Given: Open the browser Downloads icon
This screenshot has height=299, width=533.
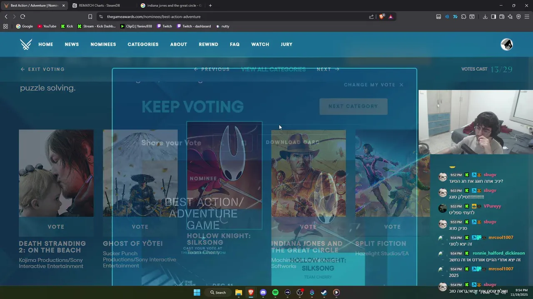Looking at the screenshot, I should 485,17.
